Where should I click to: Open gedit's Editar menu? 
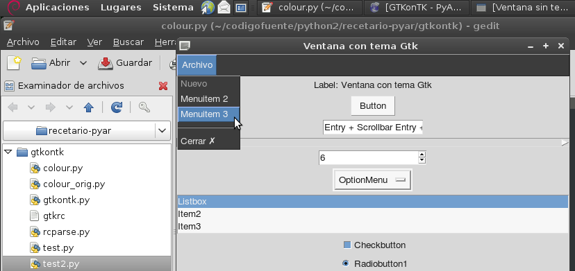63,42
